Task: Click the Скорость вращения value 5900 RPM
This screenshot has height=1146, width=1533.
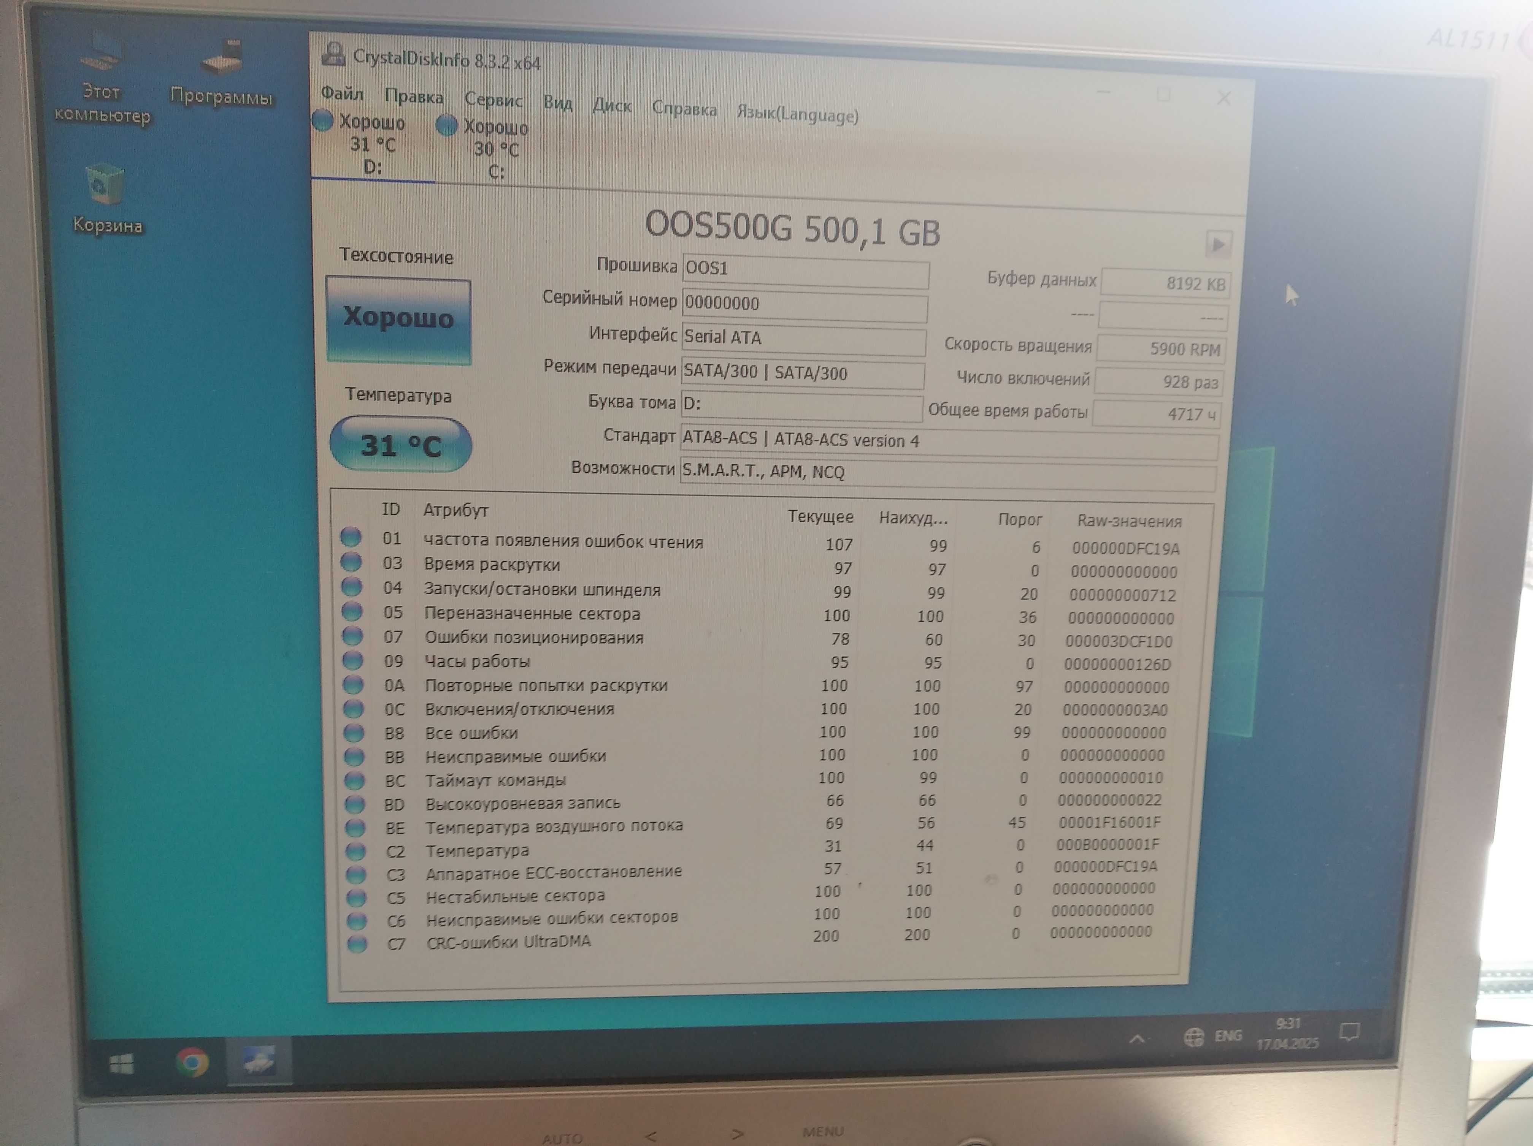Action: pyautogui.click(x=1161, y=348)
